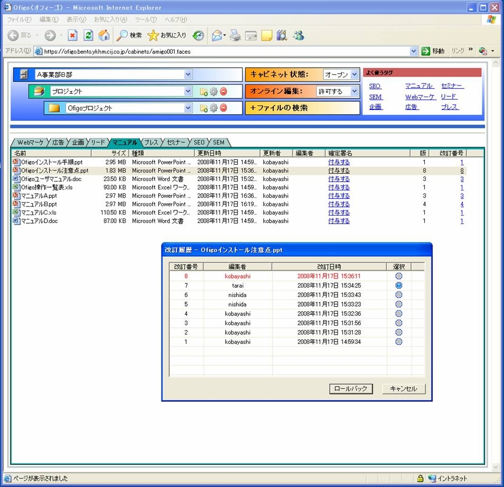The width and height of the screenshot is (504, 487).
Task: Select the file マニュアルC.xls
Action: [x=38, y=212]
